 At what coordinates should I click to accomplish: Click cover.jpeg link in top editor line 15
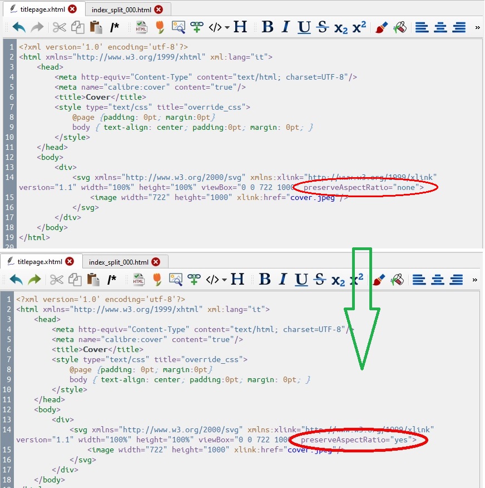point(312,197)
